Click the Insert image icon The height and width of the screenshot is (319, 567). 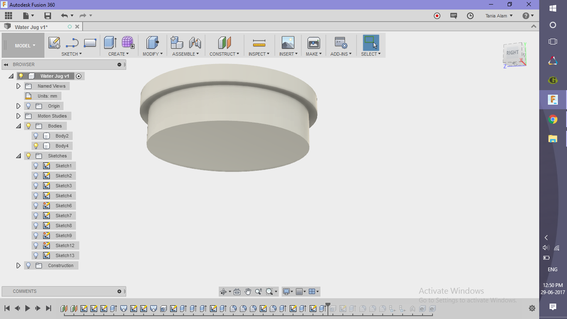pyautogui.click(x=288, y=43)
